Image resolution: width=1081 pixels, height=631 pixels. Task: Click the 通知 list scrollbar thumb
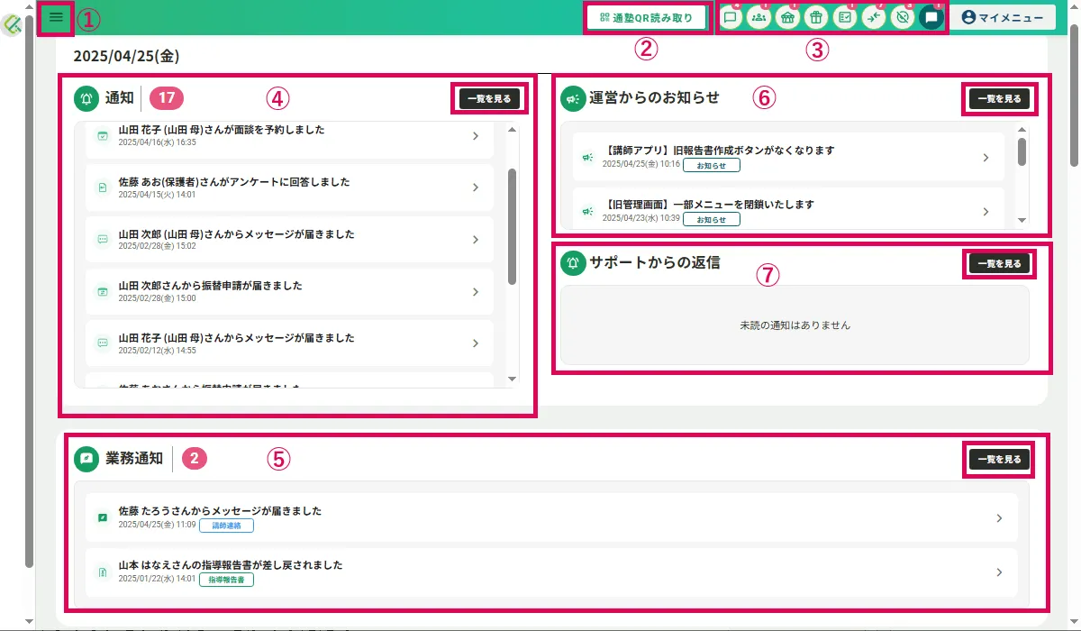[x=513, y=225]
